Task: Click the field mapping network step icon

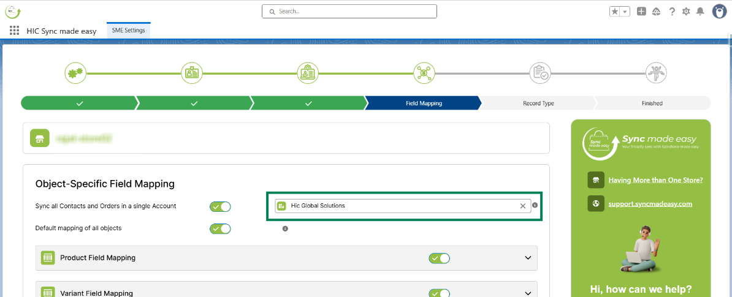Action: coord(424,73)
